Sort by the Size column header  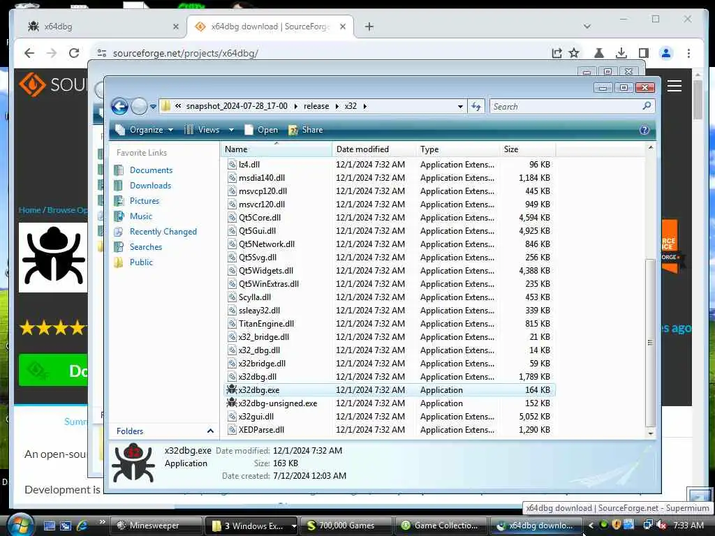528,149
